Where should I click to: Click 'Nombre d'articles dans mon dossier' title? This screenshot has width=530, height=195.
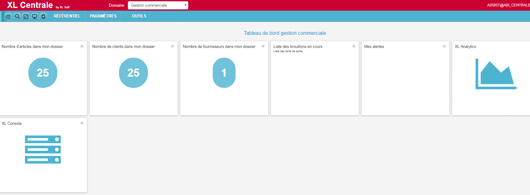32,47
